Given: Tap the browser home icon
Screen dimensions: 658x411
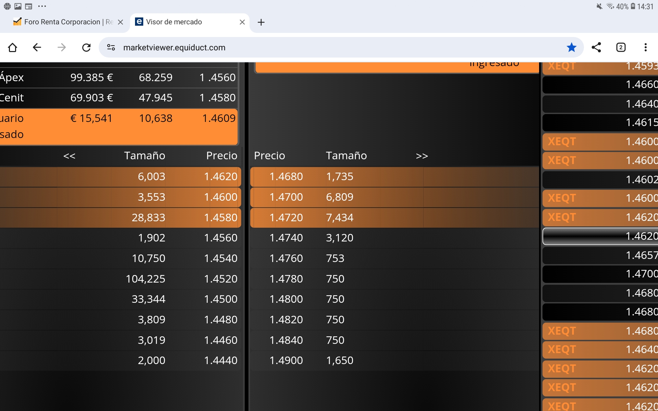Looking at the screenshot, I should tap(13, 47).
